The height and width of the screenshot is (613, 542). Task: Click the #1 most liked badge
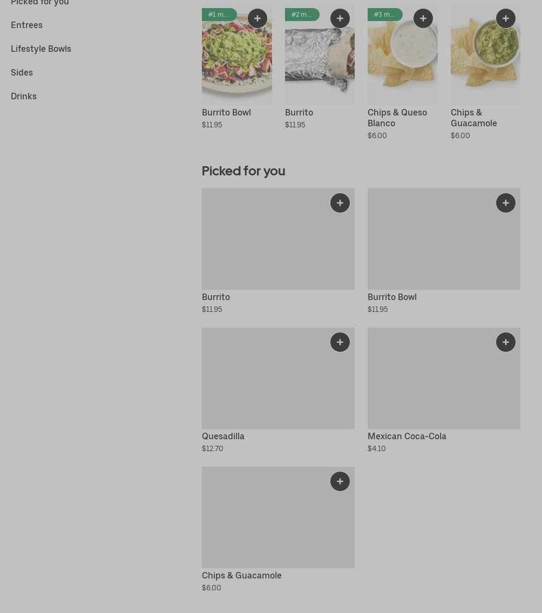tap(219, 15)
